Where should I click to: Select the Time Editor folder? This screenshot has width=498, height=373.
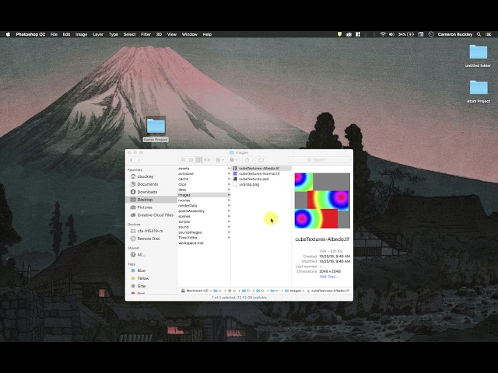[x=204, y=238]
